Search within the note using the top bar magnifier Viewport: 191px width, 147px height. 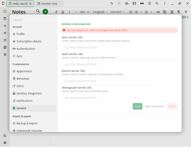(x=157, y=3)
